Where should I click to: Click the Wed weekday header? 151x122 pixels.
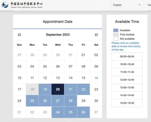click(x=58, y=45)
